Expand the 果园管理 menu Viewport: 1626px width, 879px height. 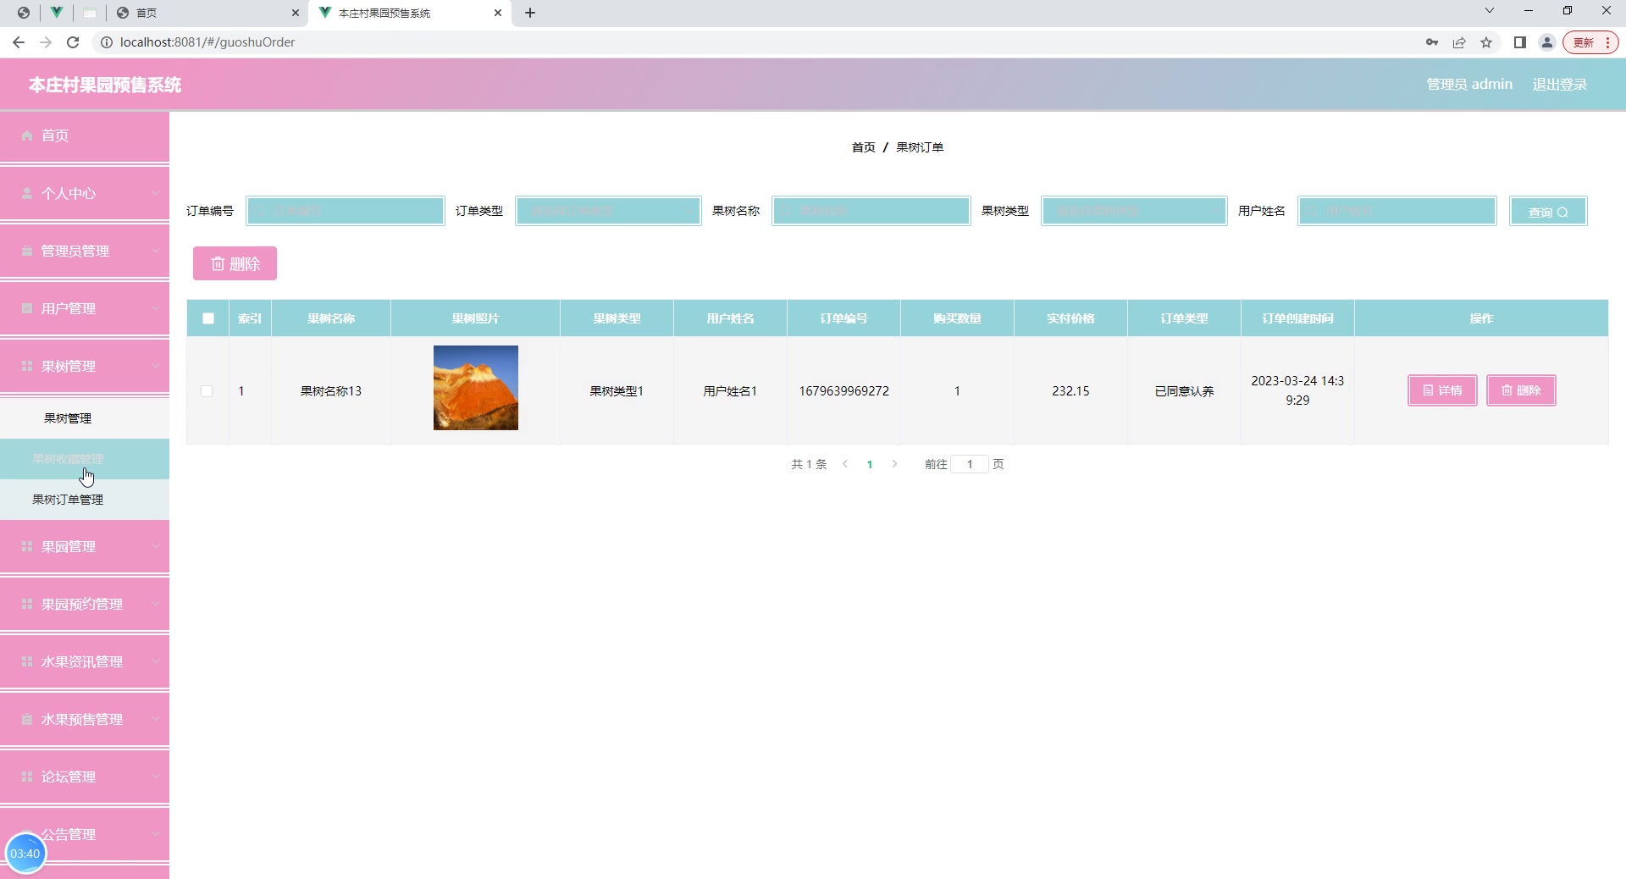click(85, 546)
